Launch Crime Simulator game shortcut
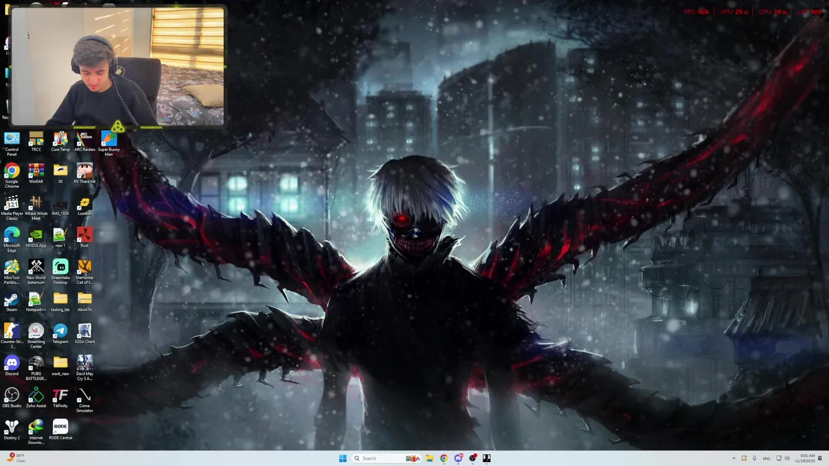The width and height of the screenshot is (829, 466). click(x=85, y=400)
